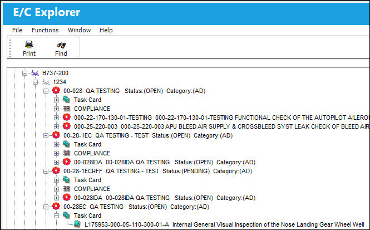
Task: Select the aircraft 1234 airplane icon
Action: point(45,82)
